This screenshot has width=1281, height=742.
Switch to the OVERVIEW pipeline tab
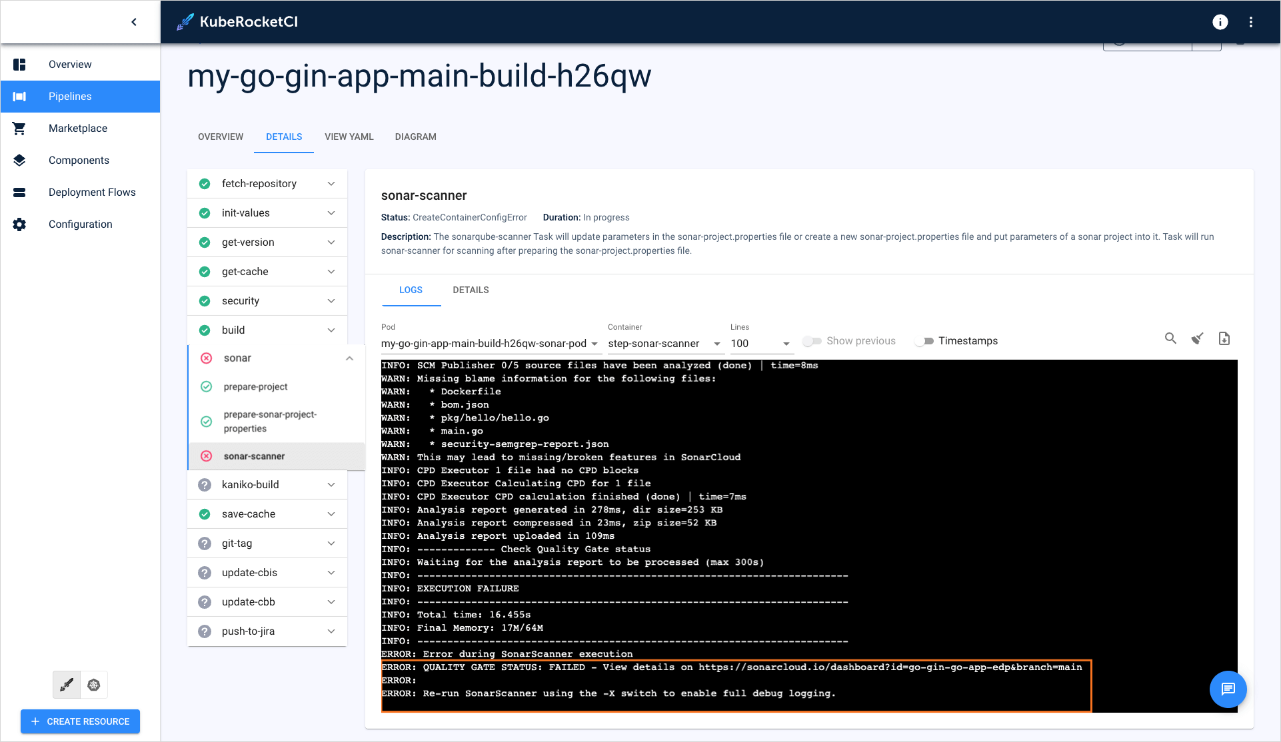tap(220, 137)
